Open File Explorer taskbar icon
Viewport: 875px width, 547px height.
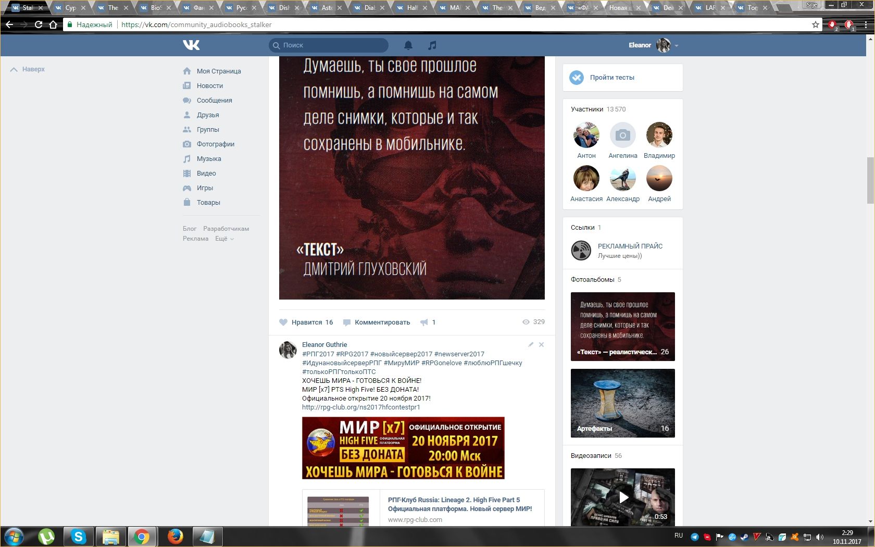click(x=110, y=537)
